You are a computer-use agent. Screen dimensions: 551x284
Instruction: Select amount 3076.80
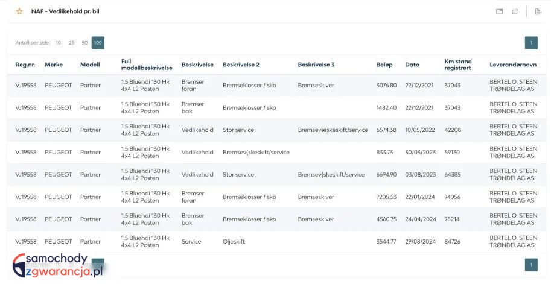386,85
